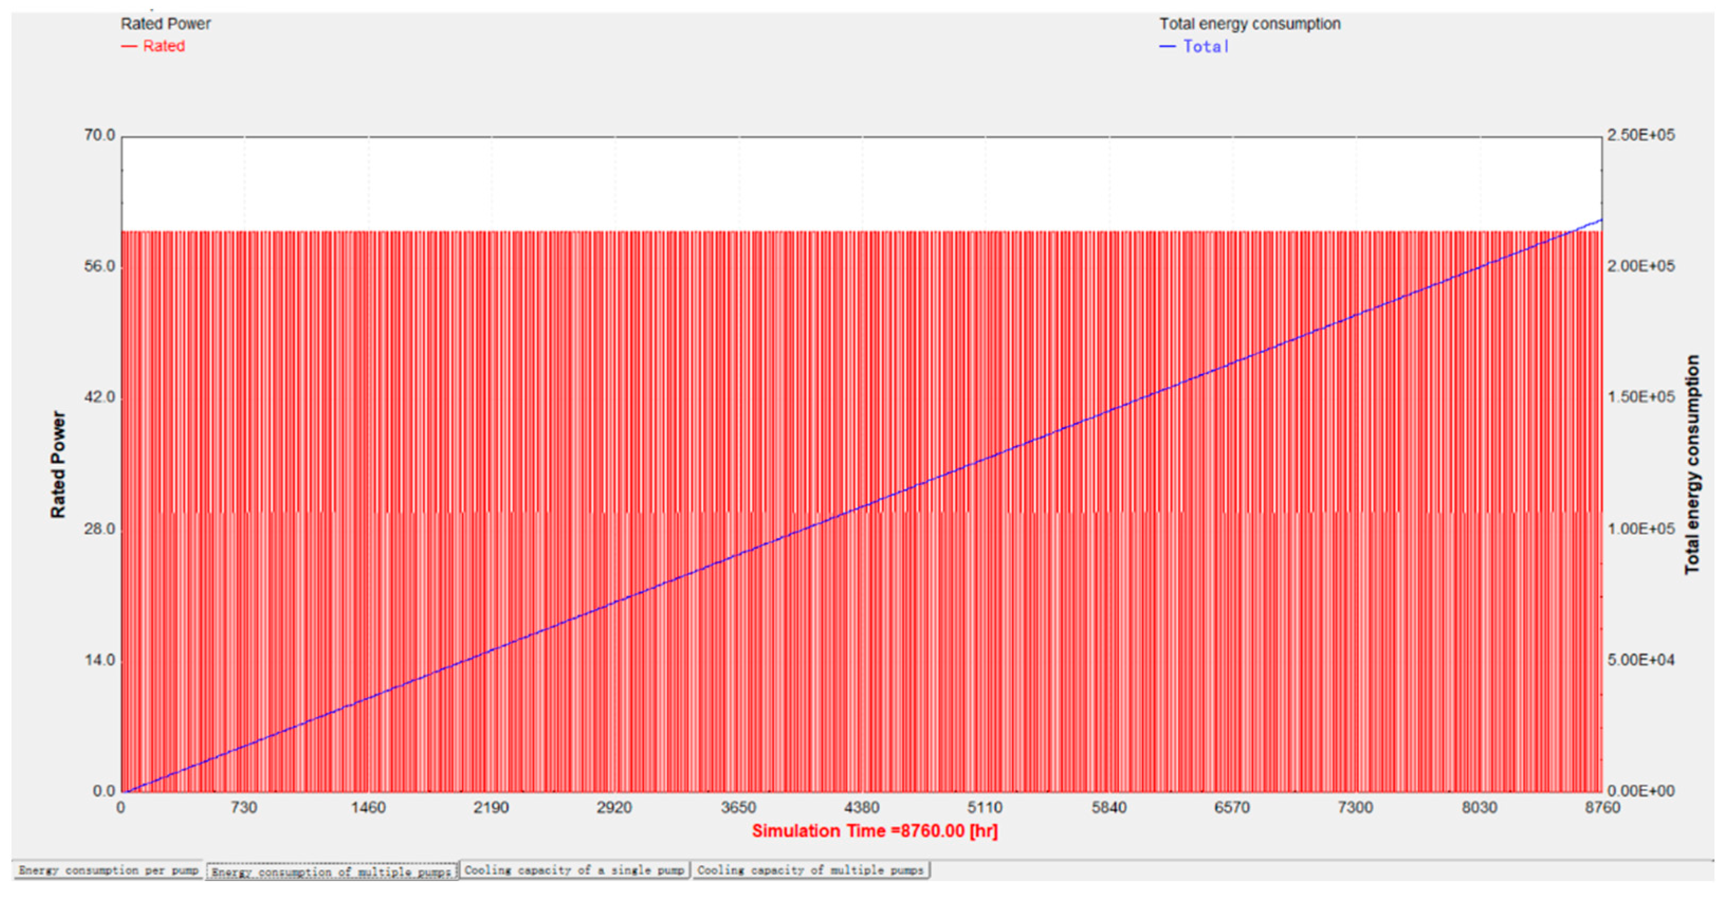The height and width of the screenshot is (900, 1727).
Task: Click the vertical Rated Power axis title
Action: (x=58, y=463)
